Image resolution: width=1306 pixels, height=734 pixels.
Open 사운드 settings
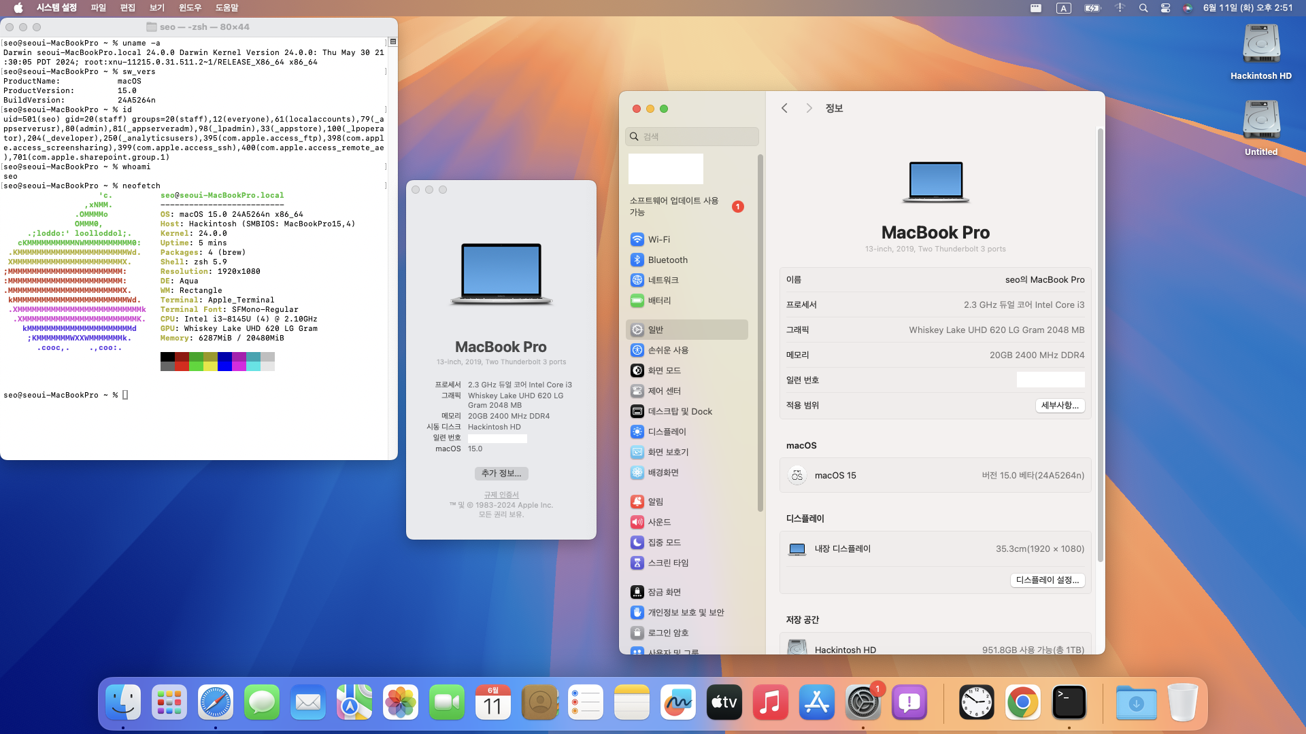(687, 522)
